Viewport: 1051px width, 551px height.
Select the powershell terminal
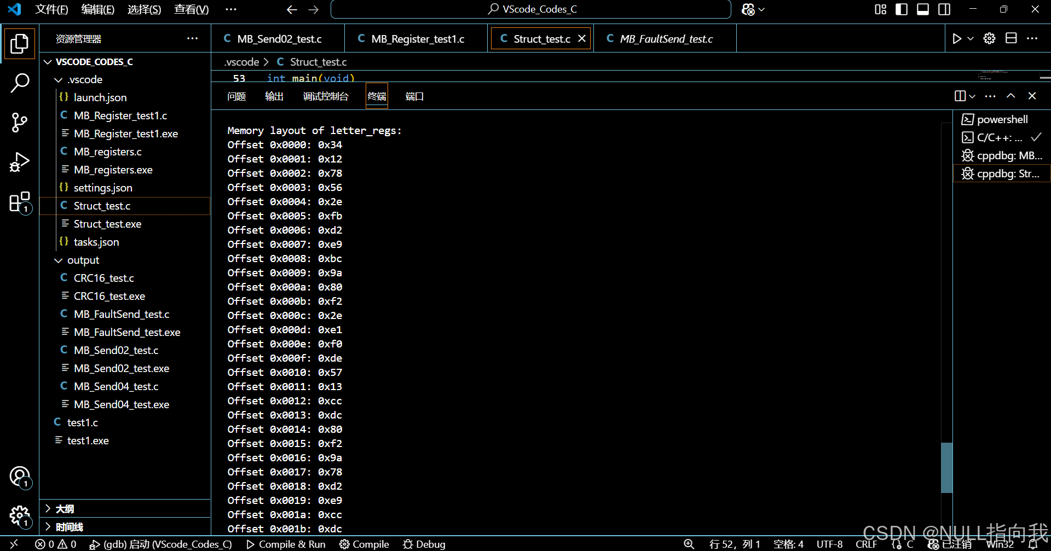pos(1002,119)
